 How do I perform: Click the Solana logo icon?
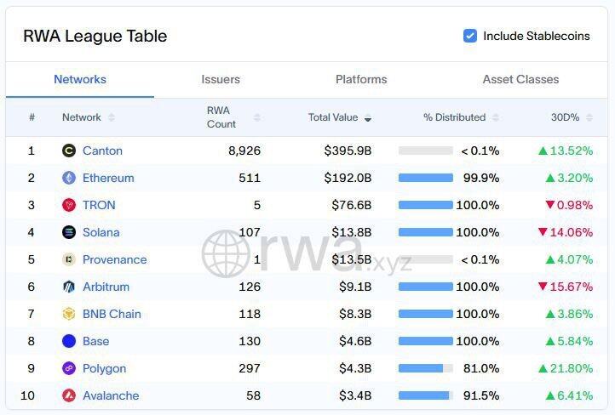tap(69, 232)
